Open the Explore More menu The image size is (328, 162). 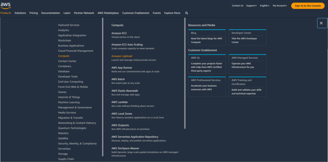point(172,13)
